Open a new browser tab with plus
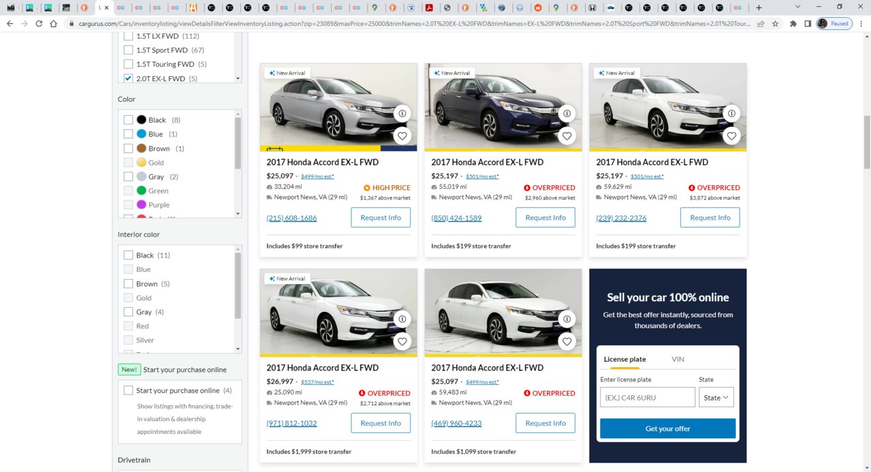871x472 pixels. click(x=759, y=7)
